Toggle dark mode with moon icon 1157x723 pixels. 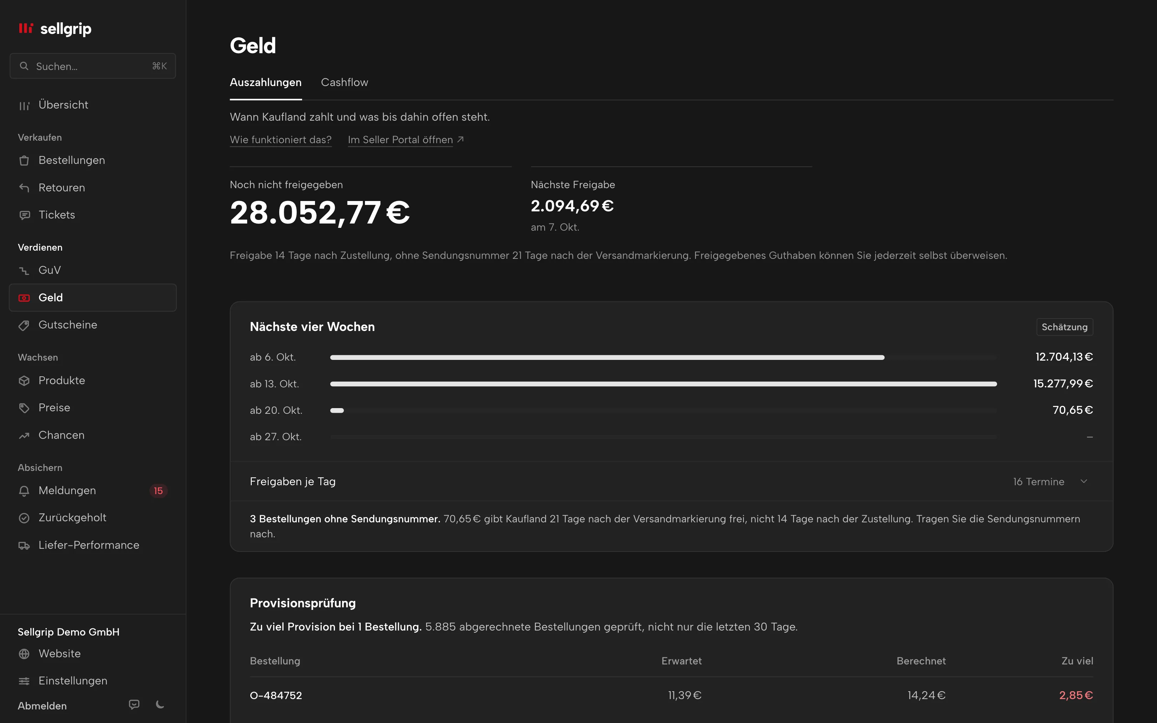coord(160,704)
